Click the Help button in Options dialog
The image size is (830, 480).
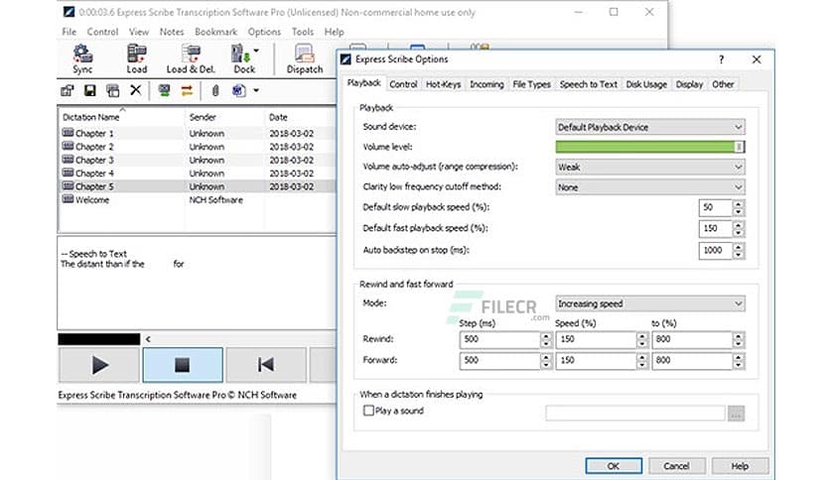pyautogui.click(x=740, y=466)
